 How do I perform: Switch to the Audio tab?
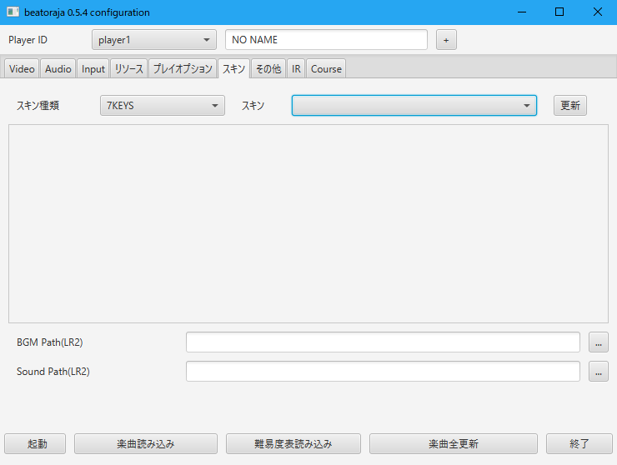point(58,69)
